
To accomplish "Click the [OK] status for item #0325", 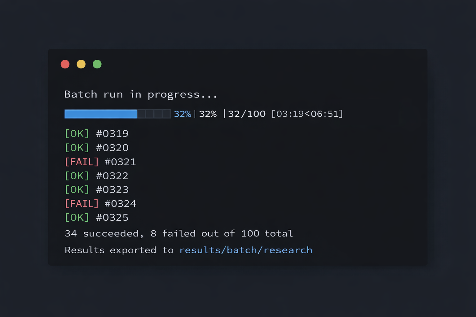I will 77,217.
